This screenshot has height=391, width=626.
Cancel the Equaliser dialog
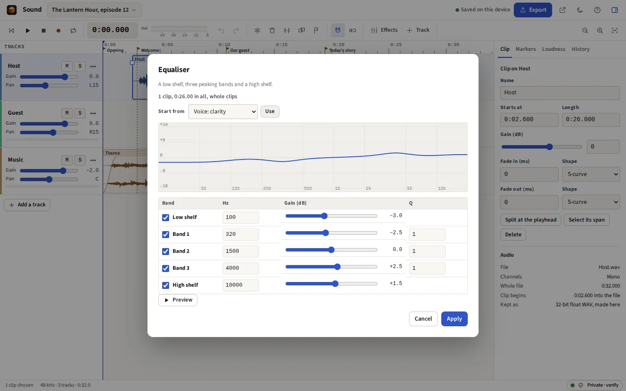(x=423, y=319)
